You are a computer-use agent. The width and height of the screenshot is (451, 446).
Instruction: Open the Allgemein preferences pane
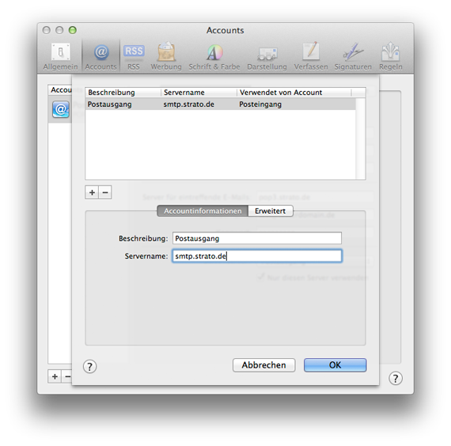[x=60, y=57]
